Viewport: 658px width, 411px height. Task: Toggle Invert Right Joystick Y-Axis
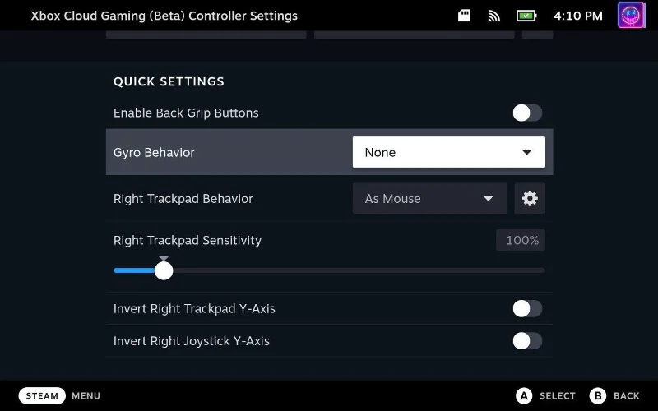point(527,341)
